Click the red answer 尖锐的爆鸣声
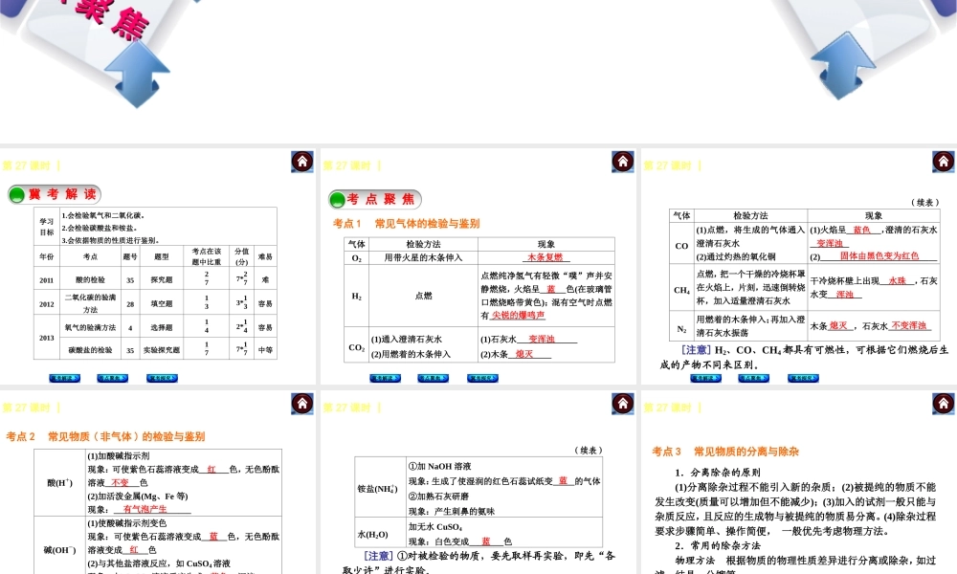 tap(518, 316)
